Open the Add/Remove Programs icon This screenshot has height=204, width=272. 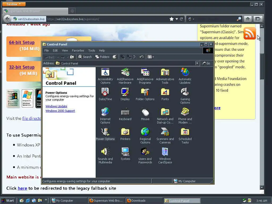point(145,76)
